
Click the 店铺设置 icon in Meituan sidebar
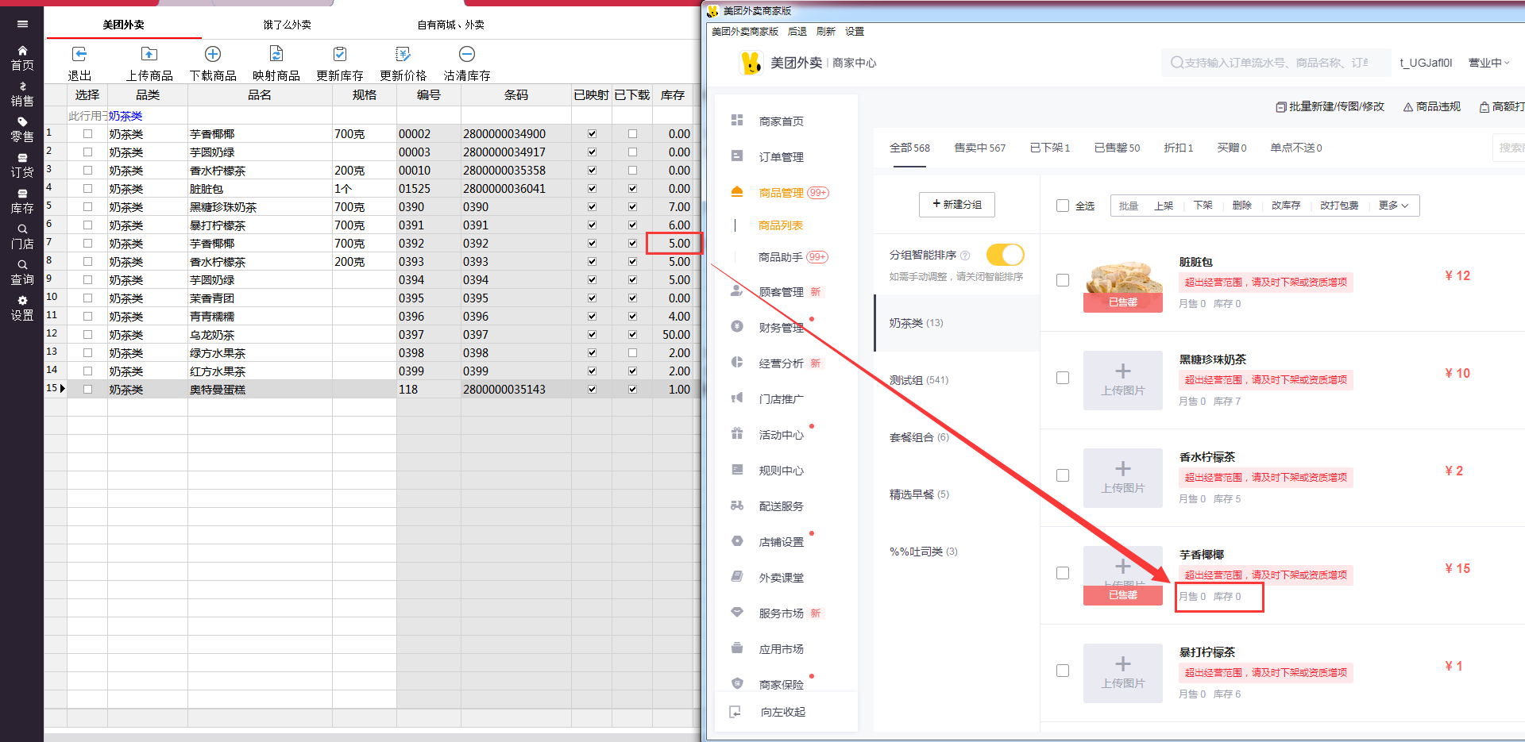coord(737,540)
